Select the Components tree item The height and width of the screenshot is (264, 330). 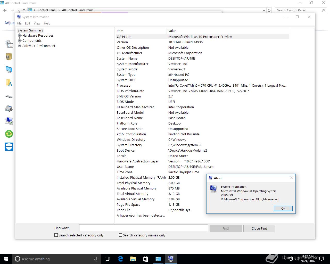pos(32,41)
